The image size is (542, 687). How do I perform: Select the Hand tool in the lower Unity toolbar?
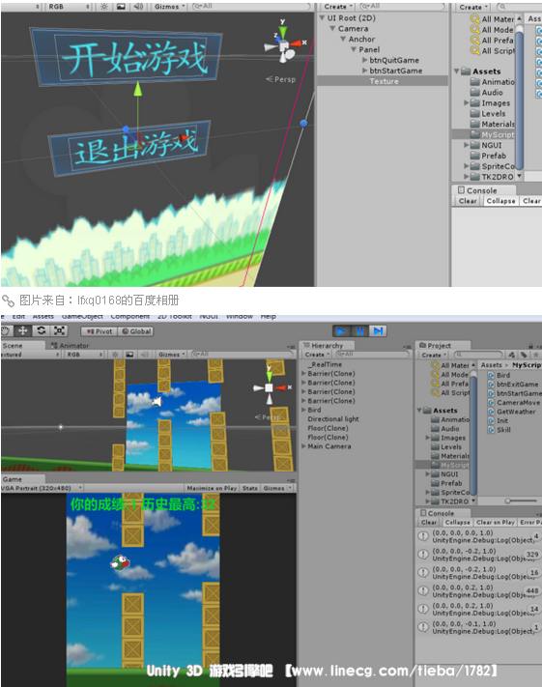point(5,330)
